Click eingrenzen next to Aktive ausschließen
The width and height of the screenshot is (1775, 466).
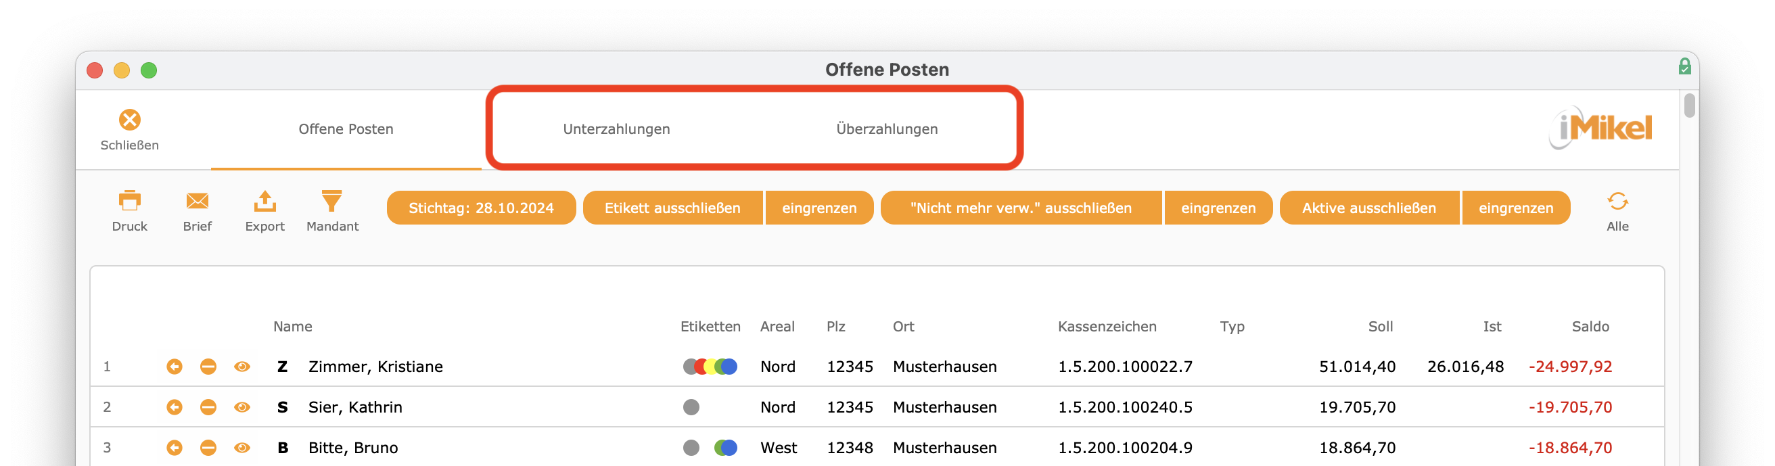click(x=1516, y=208)
